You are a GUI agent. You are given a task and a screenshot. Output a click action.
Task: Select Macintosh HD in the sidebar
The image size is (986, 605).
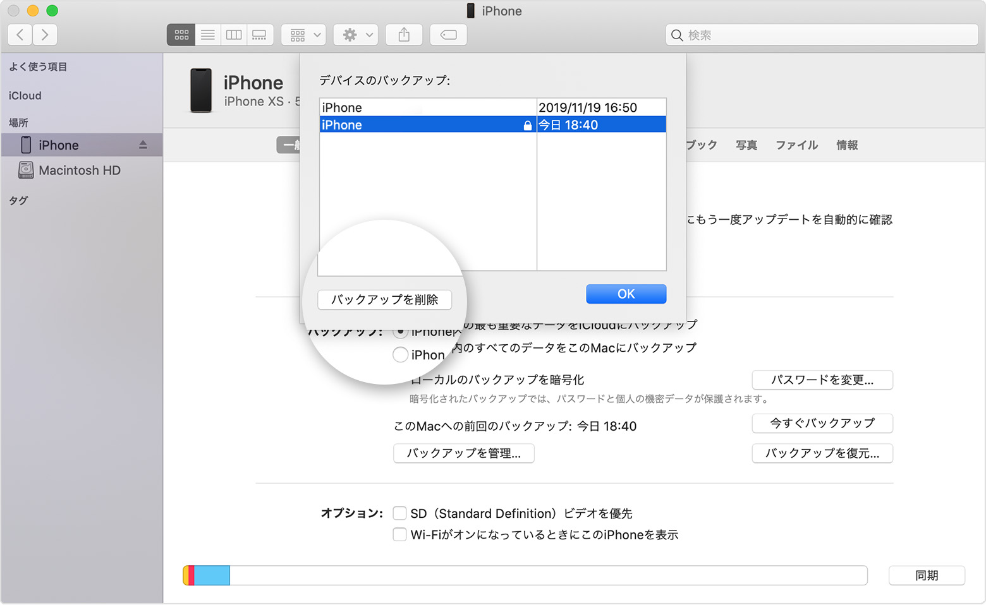(82, 171)
